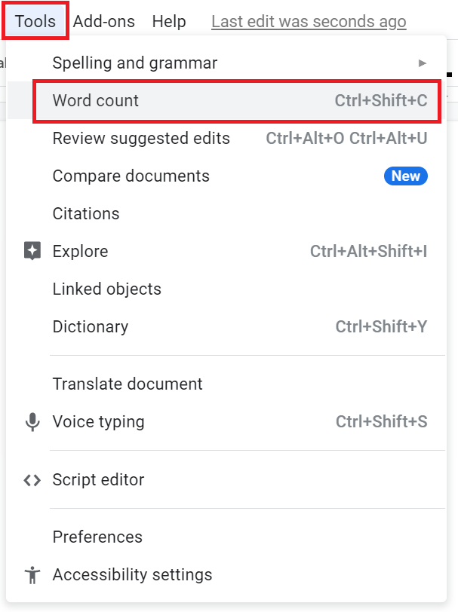This screenshot has width=458, height=612.
Task: Click the blue New badge on Compare documents
Action: tap(406, 176)
